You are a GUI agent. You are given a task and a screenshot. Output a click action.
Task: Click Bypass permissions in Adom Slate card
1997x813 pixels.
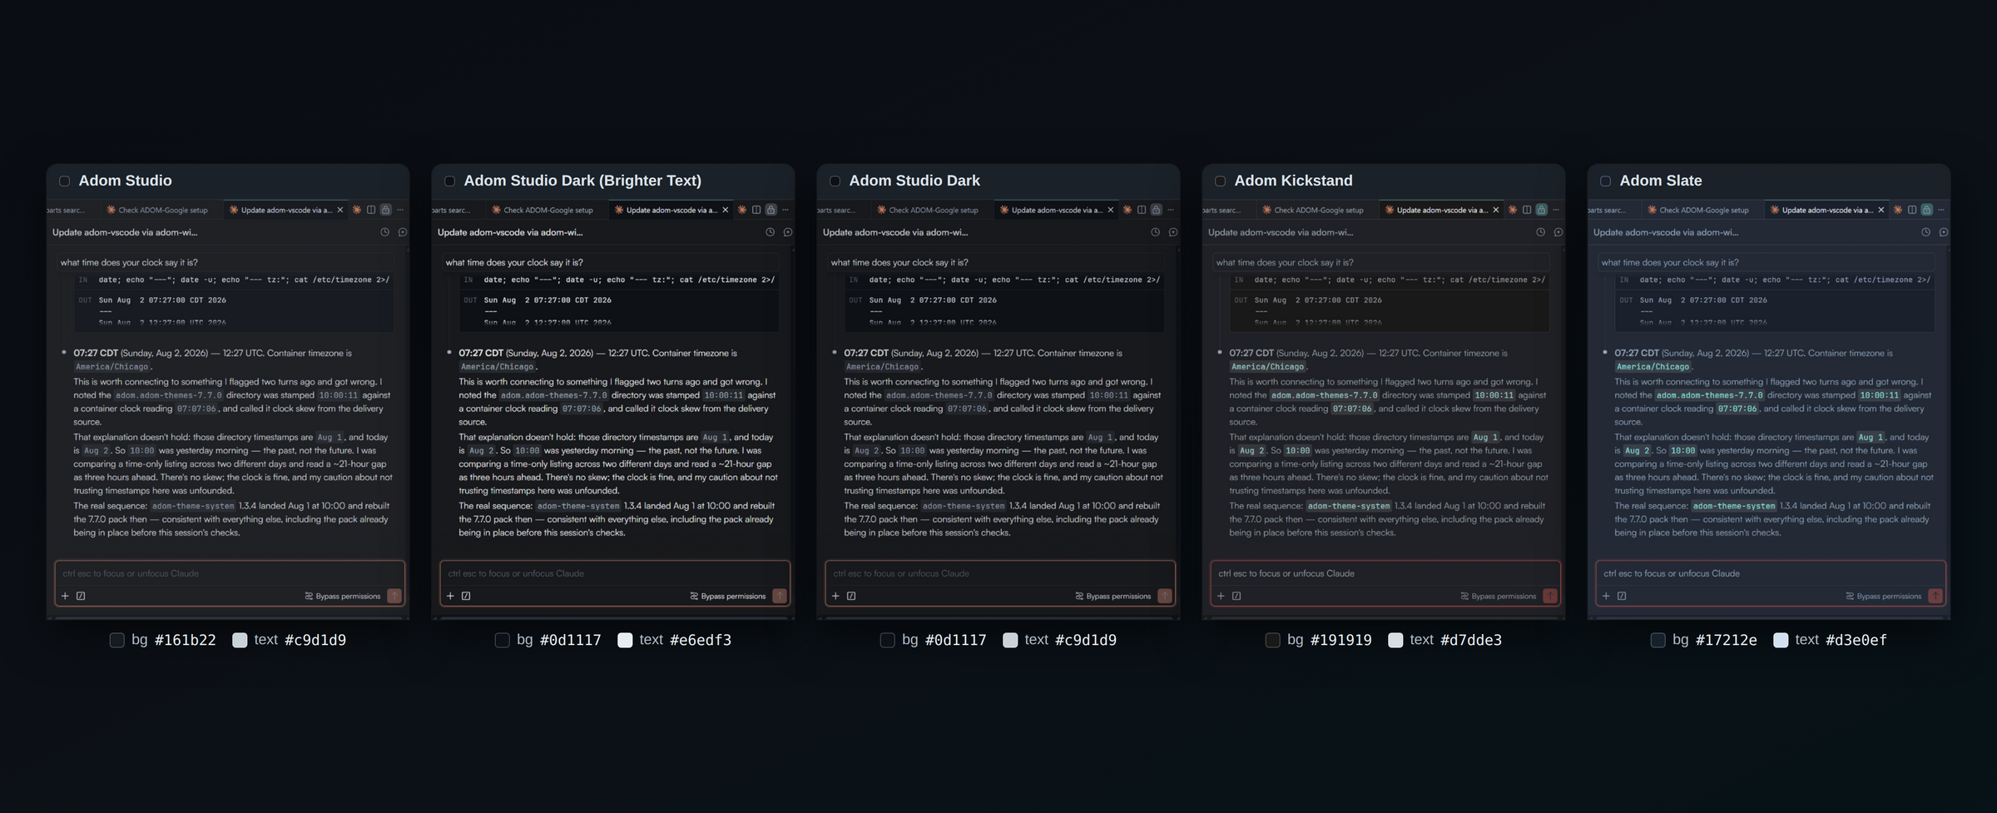tap(1884, 596)
